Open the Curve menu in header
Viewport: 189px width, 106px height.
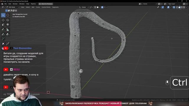38,7
